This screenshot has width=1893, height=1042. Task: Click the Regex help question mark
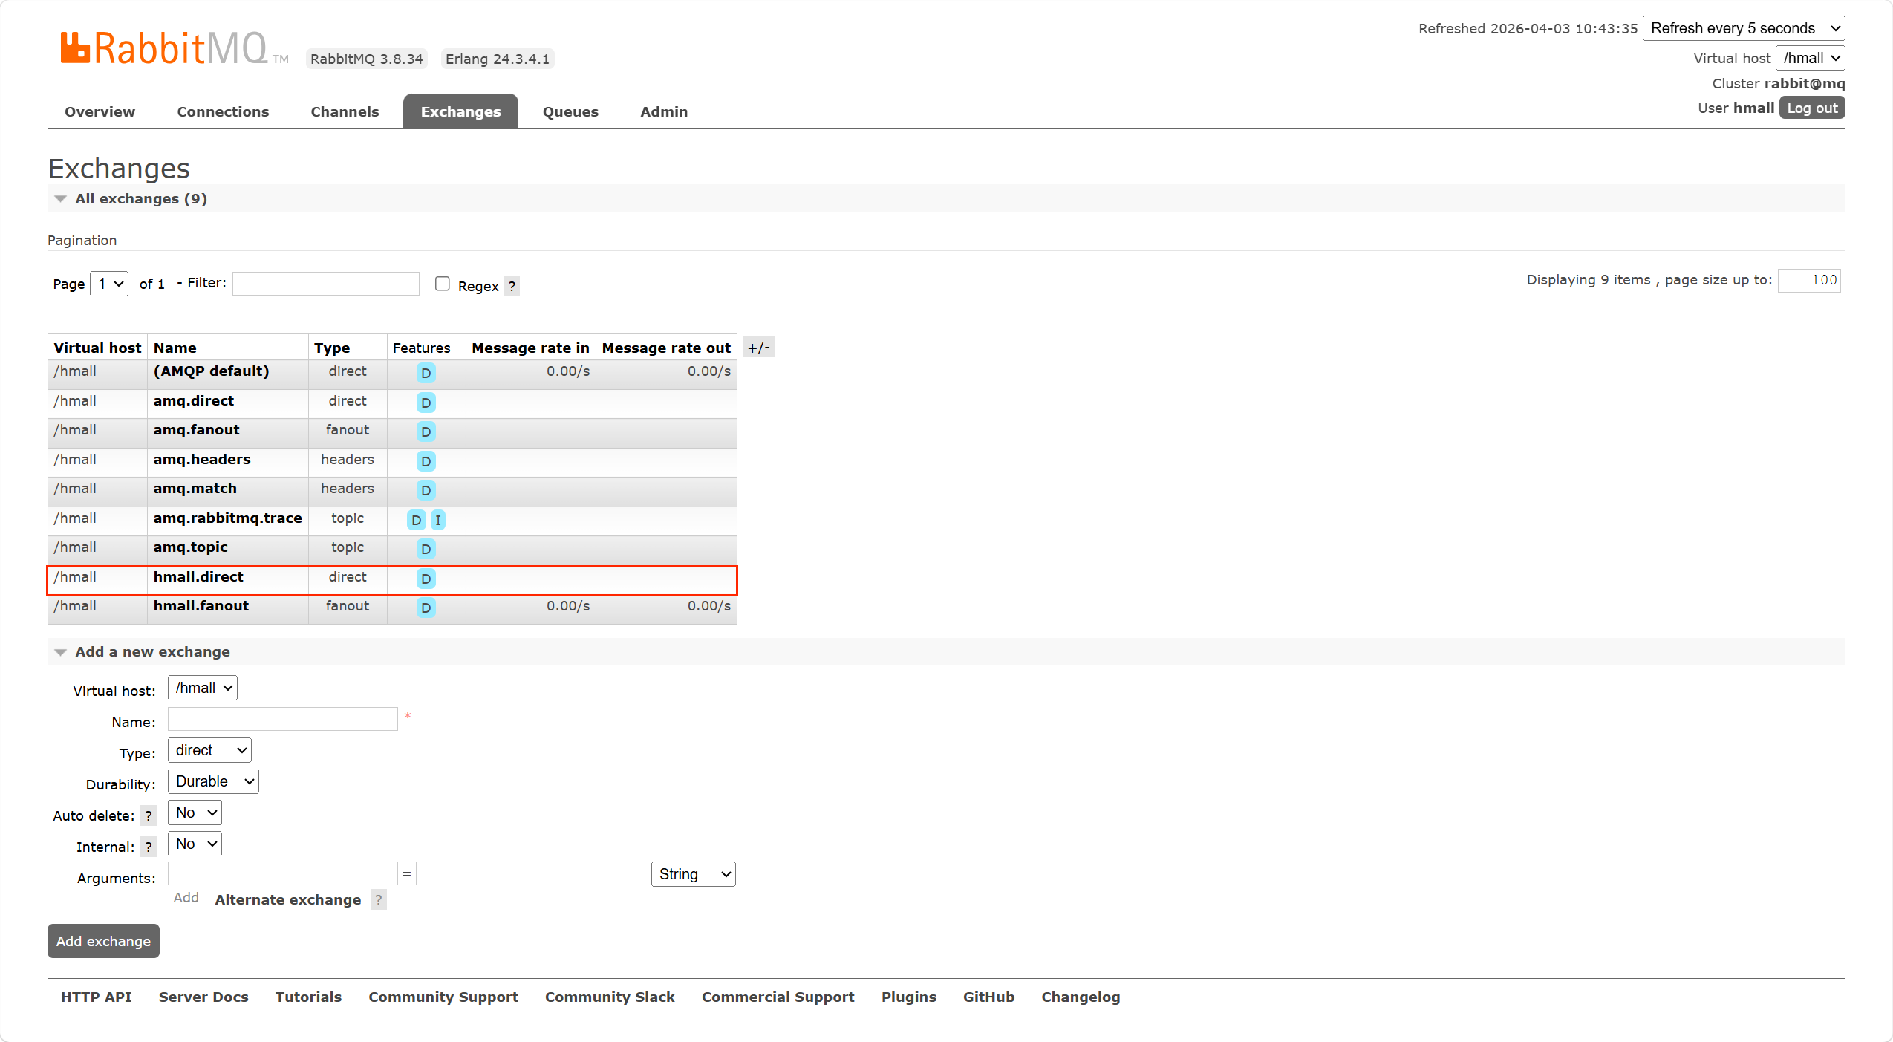(x=512, y=286)
